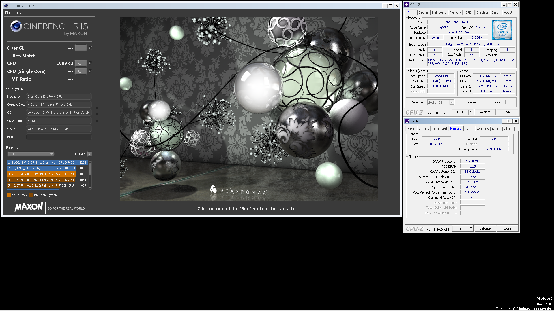
Task: Click Core Speed value 799.81 MHz
Action: click(441, 76)
